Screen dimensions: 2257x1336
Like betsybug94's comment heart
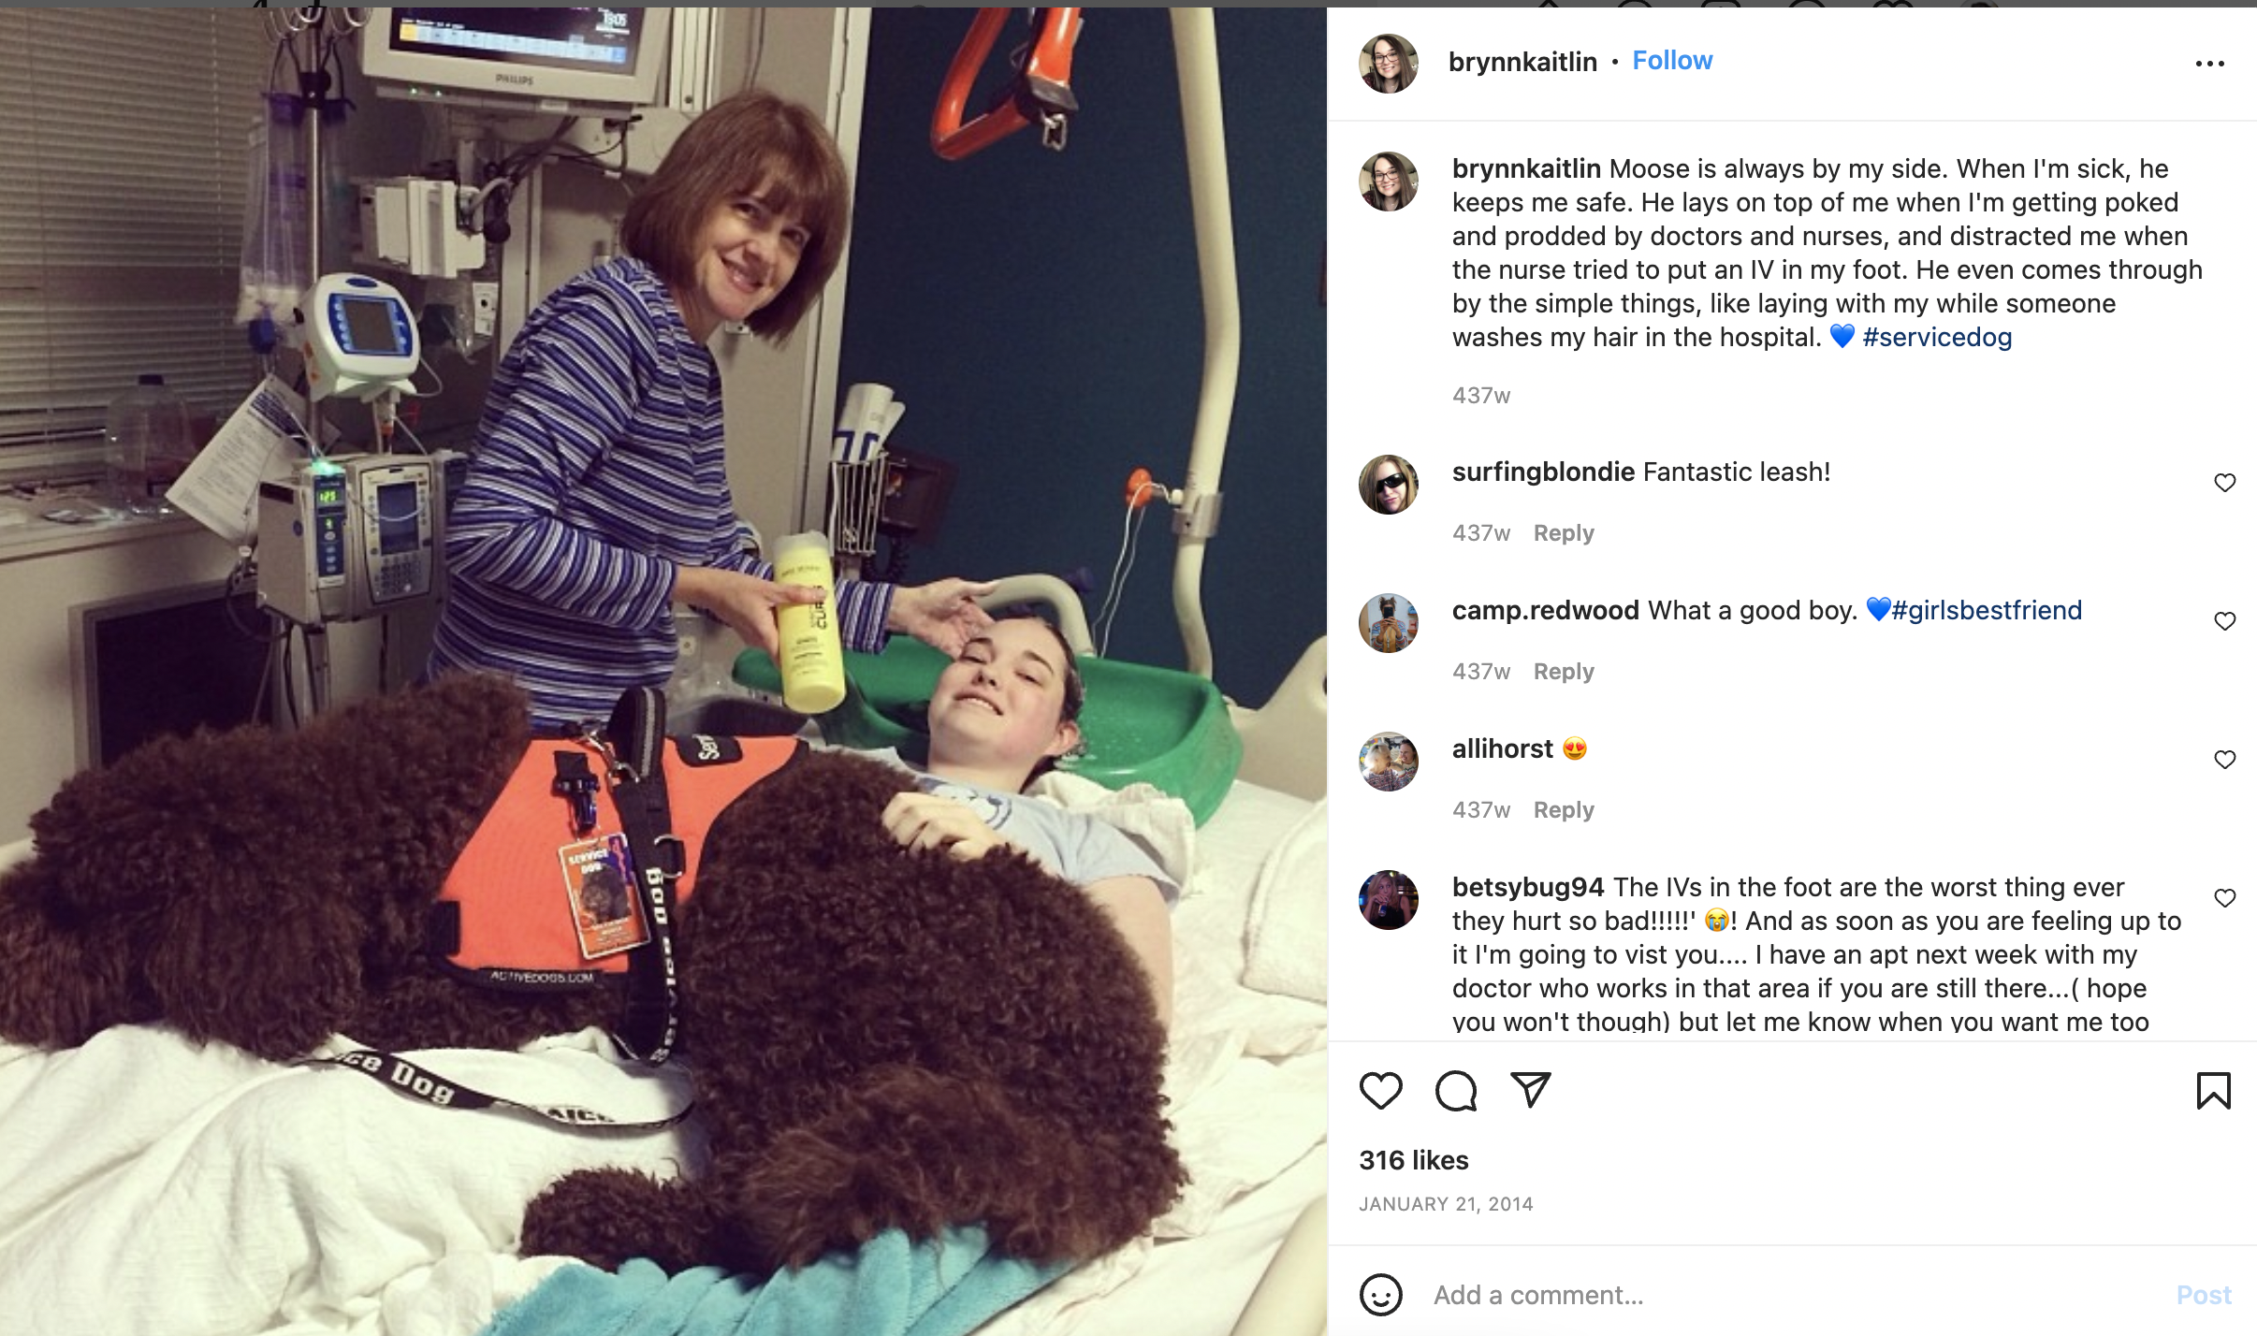coord(2224,898)
